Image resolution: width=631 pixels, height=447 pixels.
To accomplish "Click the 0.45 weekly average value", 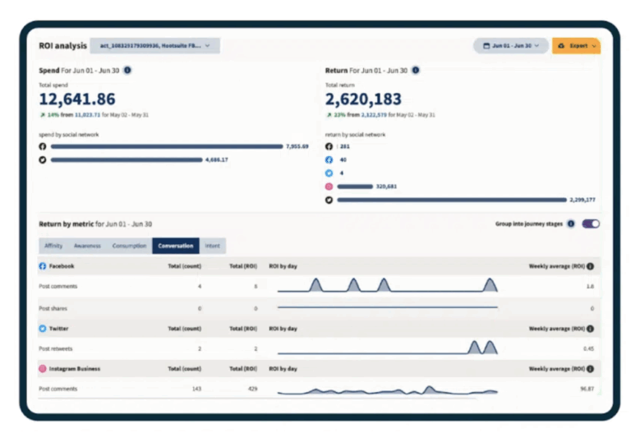I will pyautogui.click(x=588, y=349).
